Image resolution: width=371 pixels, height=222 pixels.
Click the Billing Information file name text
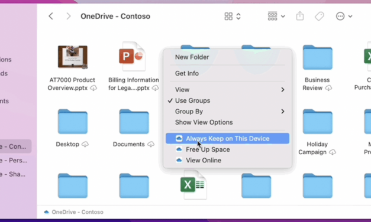pos(134,84)
